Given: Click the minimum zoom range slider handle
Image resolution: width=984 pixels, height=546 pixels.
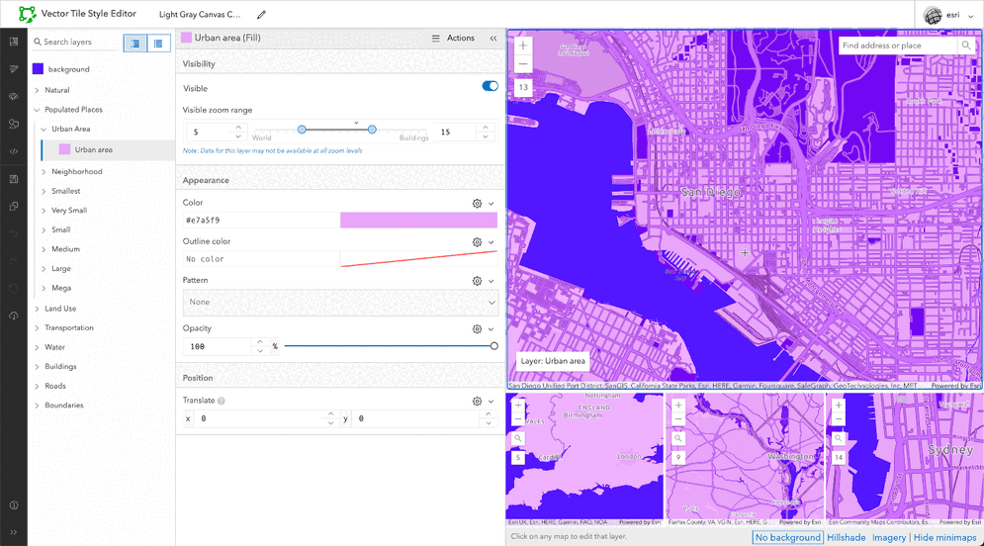Looking at the screenshot, I should click(302, 130).
